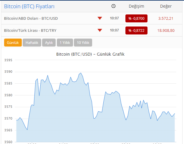The width and height of the screenshot is (184, 144).
Task: Click the Değer column header
Action: point(166,6)
